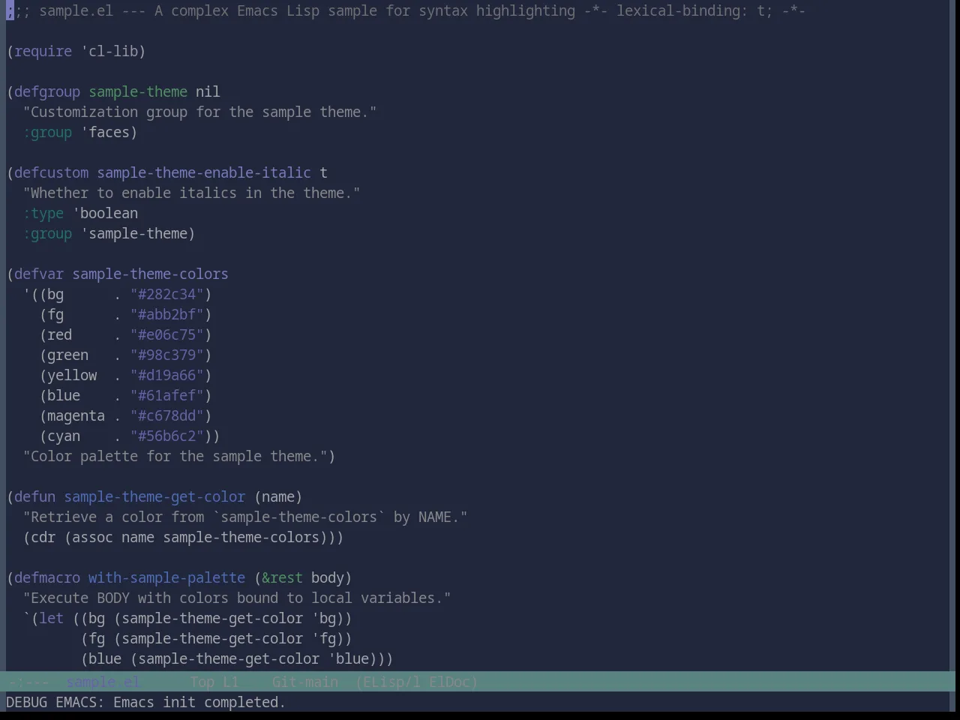Viewport: 960px width, 720px height.
Task: Click the "#56b6c2" color string
Action: click(167, 436)
